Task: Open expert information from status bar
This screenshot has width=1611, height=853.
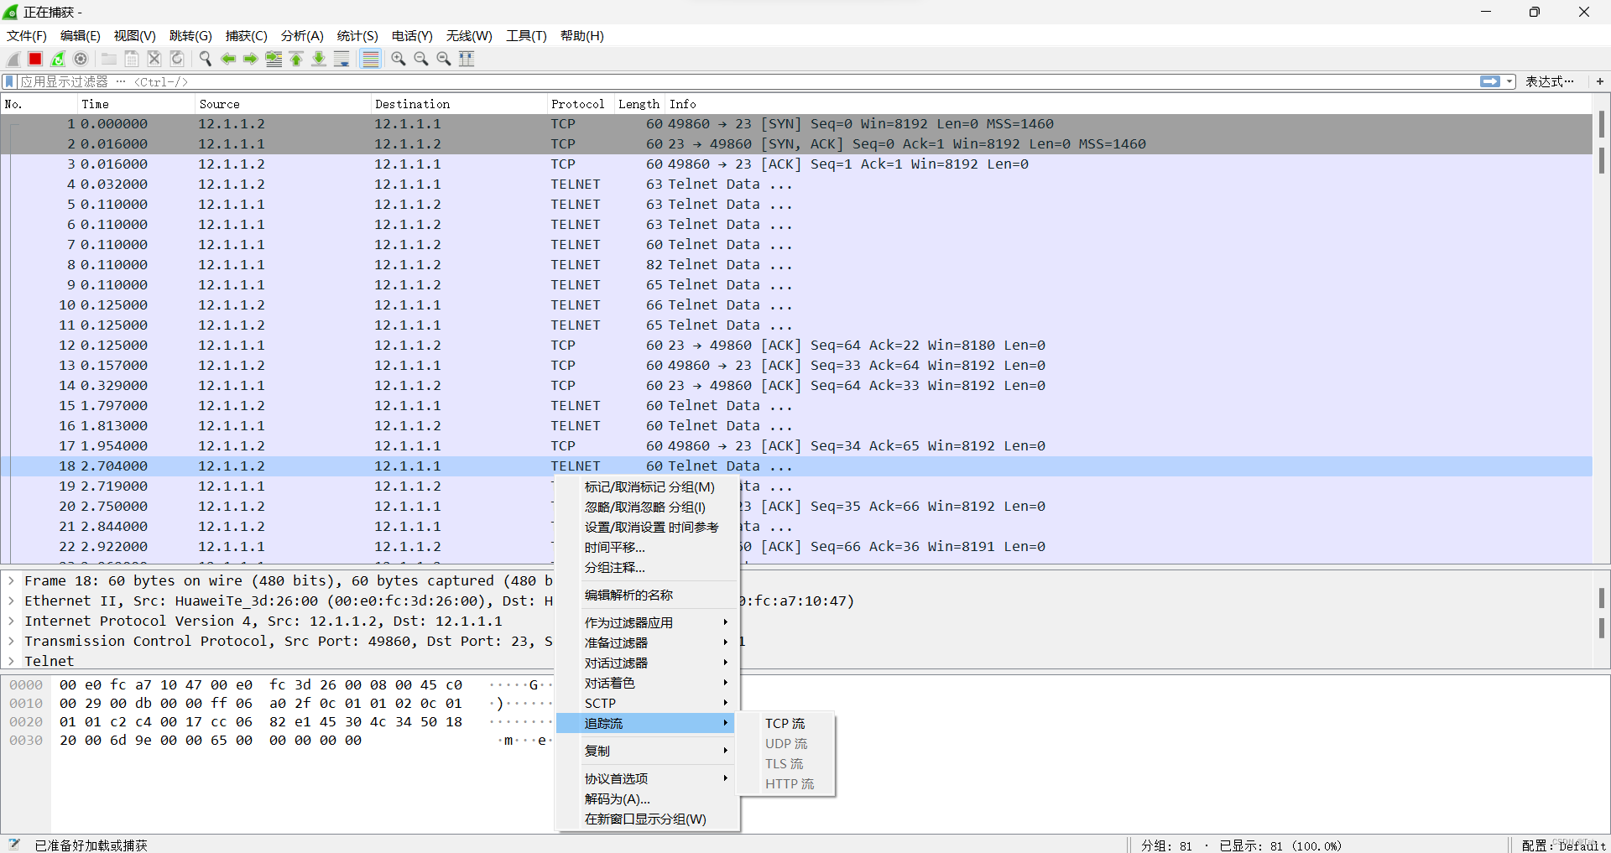Action: pos(13,845)
